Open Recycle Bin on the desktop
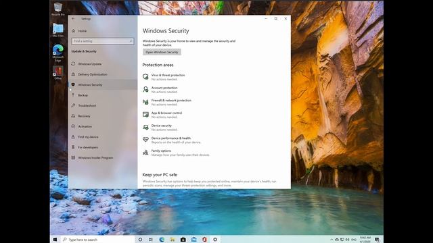 58,9
